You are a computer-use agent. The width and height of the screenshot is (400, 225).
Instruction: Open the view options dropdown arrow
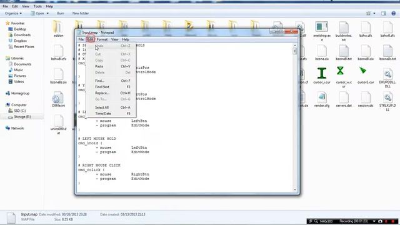pos(374,13)
